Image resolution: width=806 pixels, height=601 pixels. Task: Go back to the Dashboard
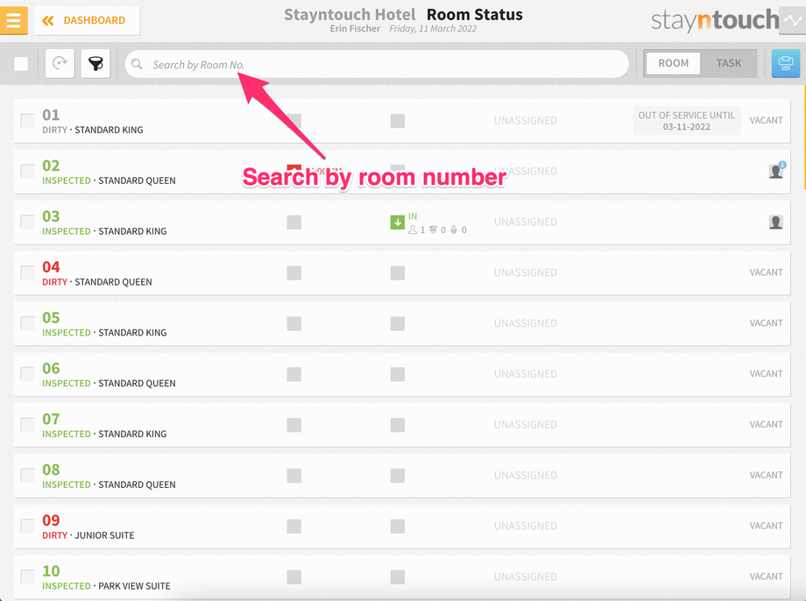coord(88,20)
